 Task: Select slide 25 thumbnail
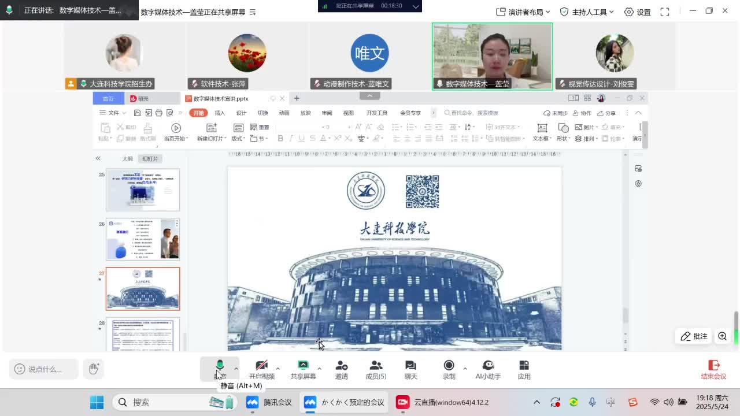(x=143, y=190)
